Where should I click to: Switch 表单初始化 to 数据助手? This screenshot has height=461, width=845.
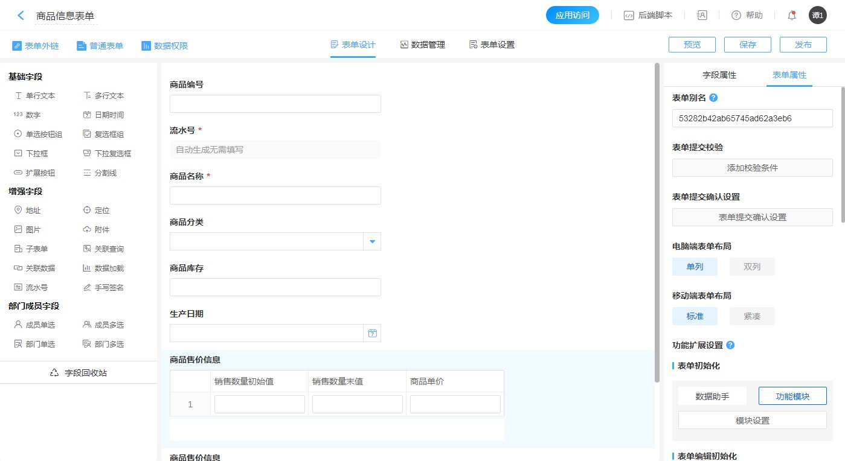point(712,396)
